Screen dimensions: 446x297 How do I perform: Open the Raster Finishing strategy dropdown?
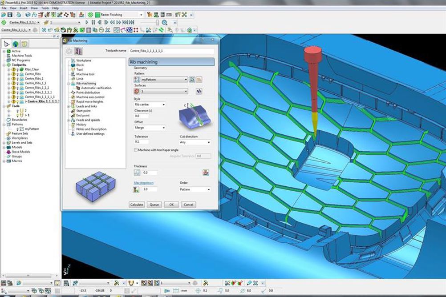[141, 15]
